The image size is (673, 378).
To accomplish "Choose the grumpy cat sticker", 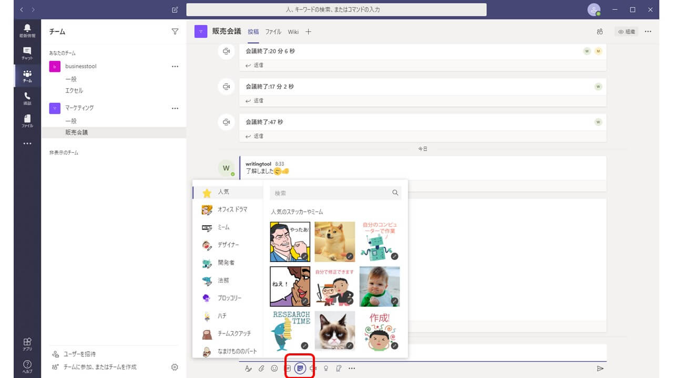I will point(335,331).
